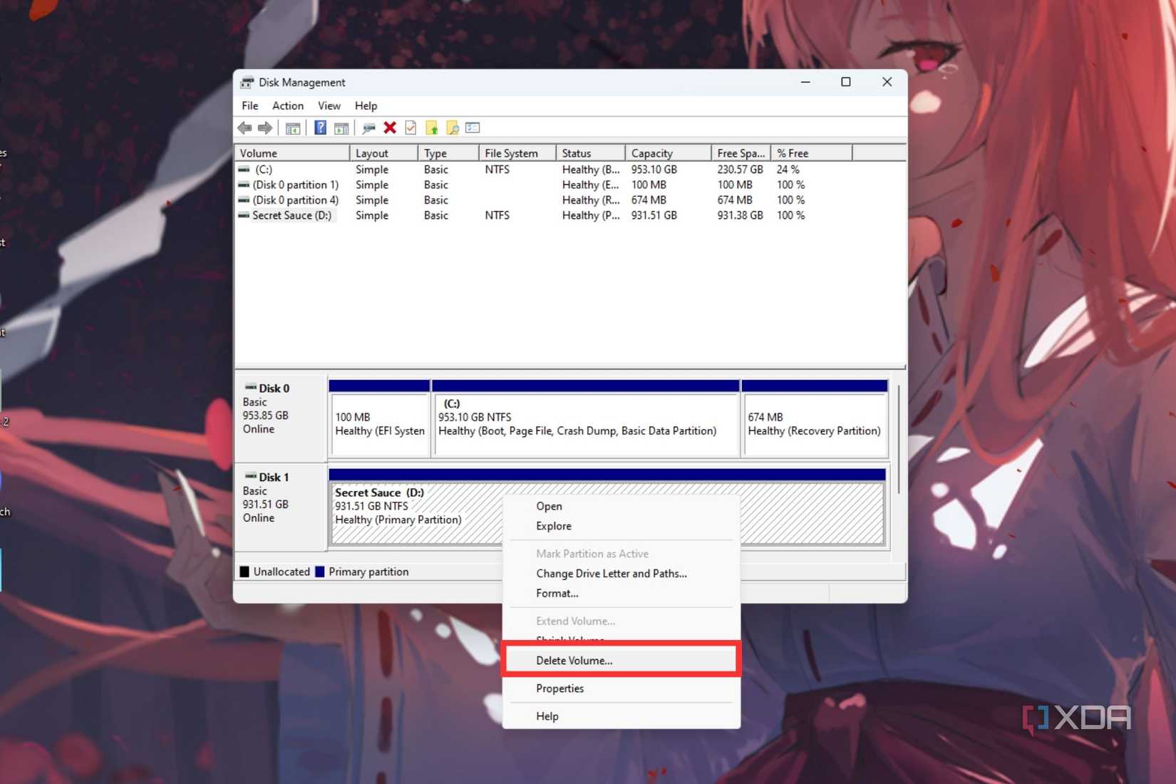Click the Show/Hide Action Pane toolbar icon
This screenshot has height=784, width=1176.
click(x=342, y=128)
